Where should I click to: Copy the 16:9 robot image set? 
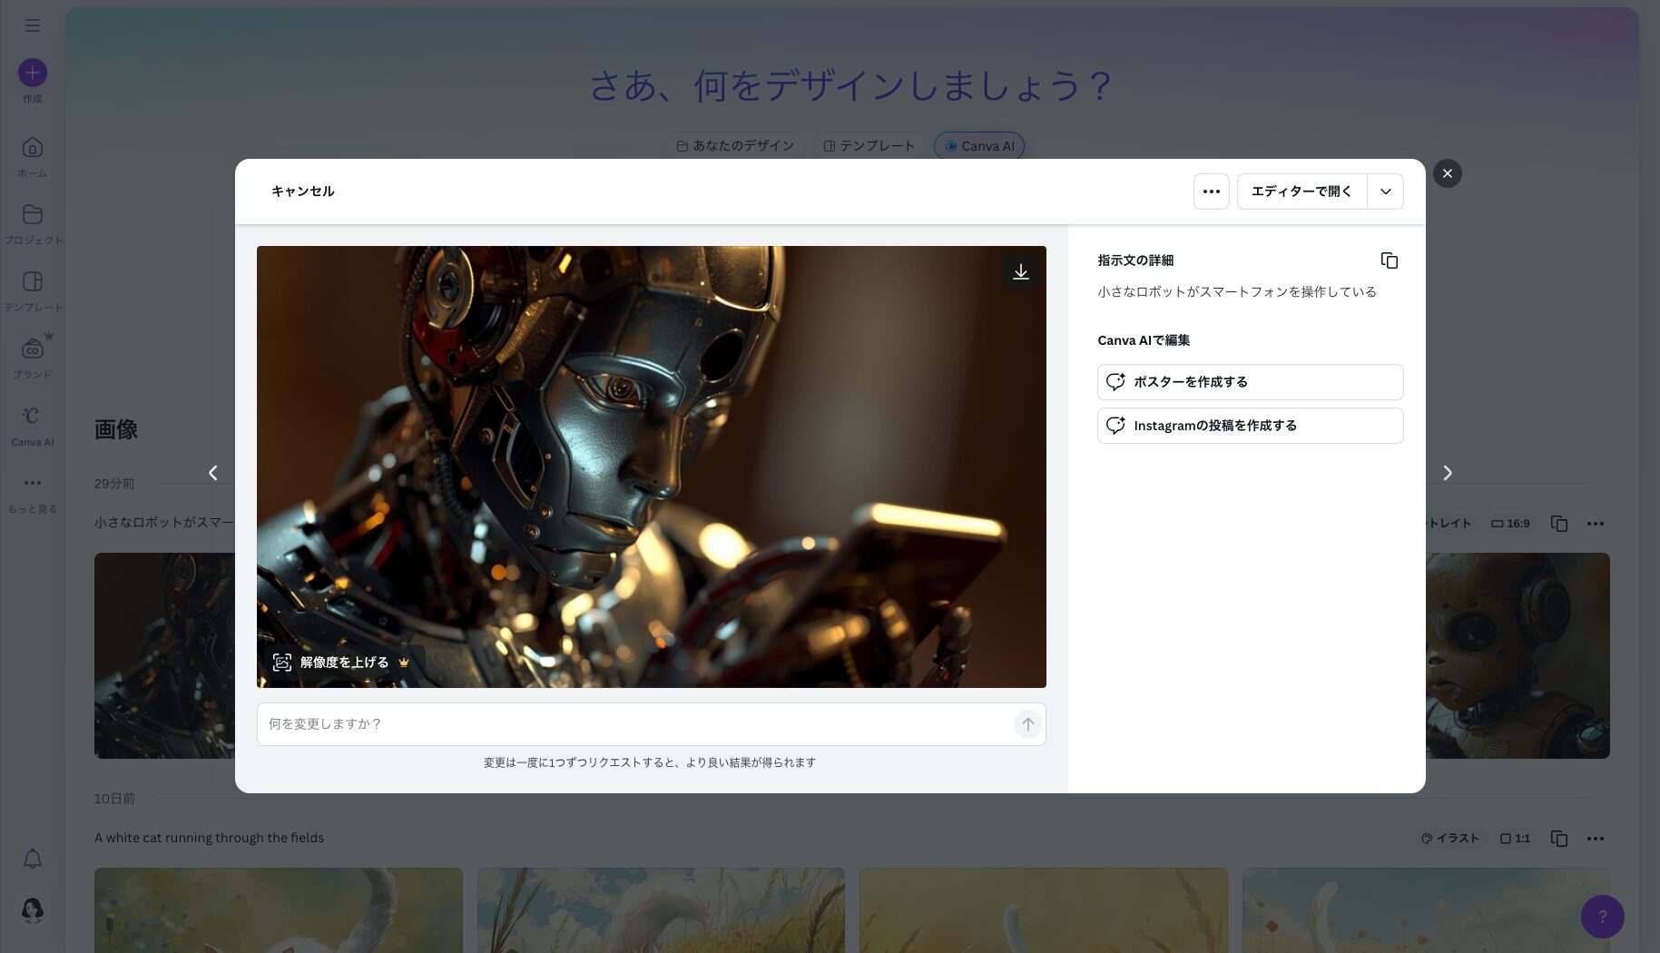click(x=1559, y=524)
